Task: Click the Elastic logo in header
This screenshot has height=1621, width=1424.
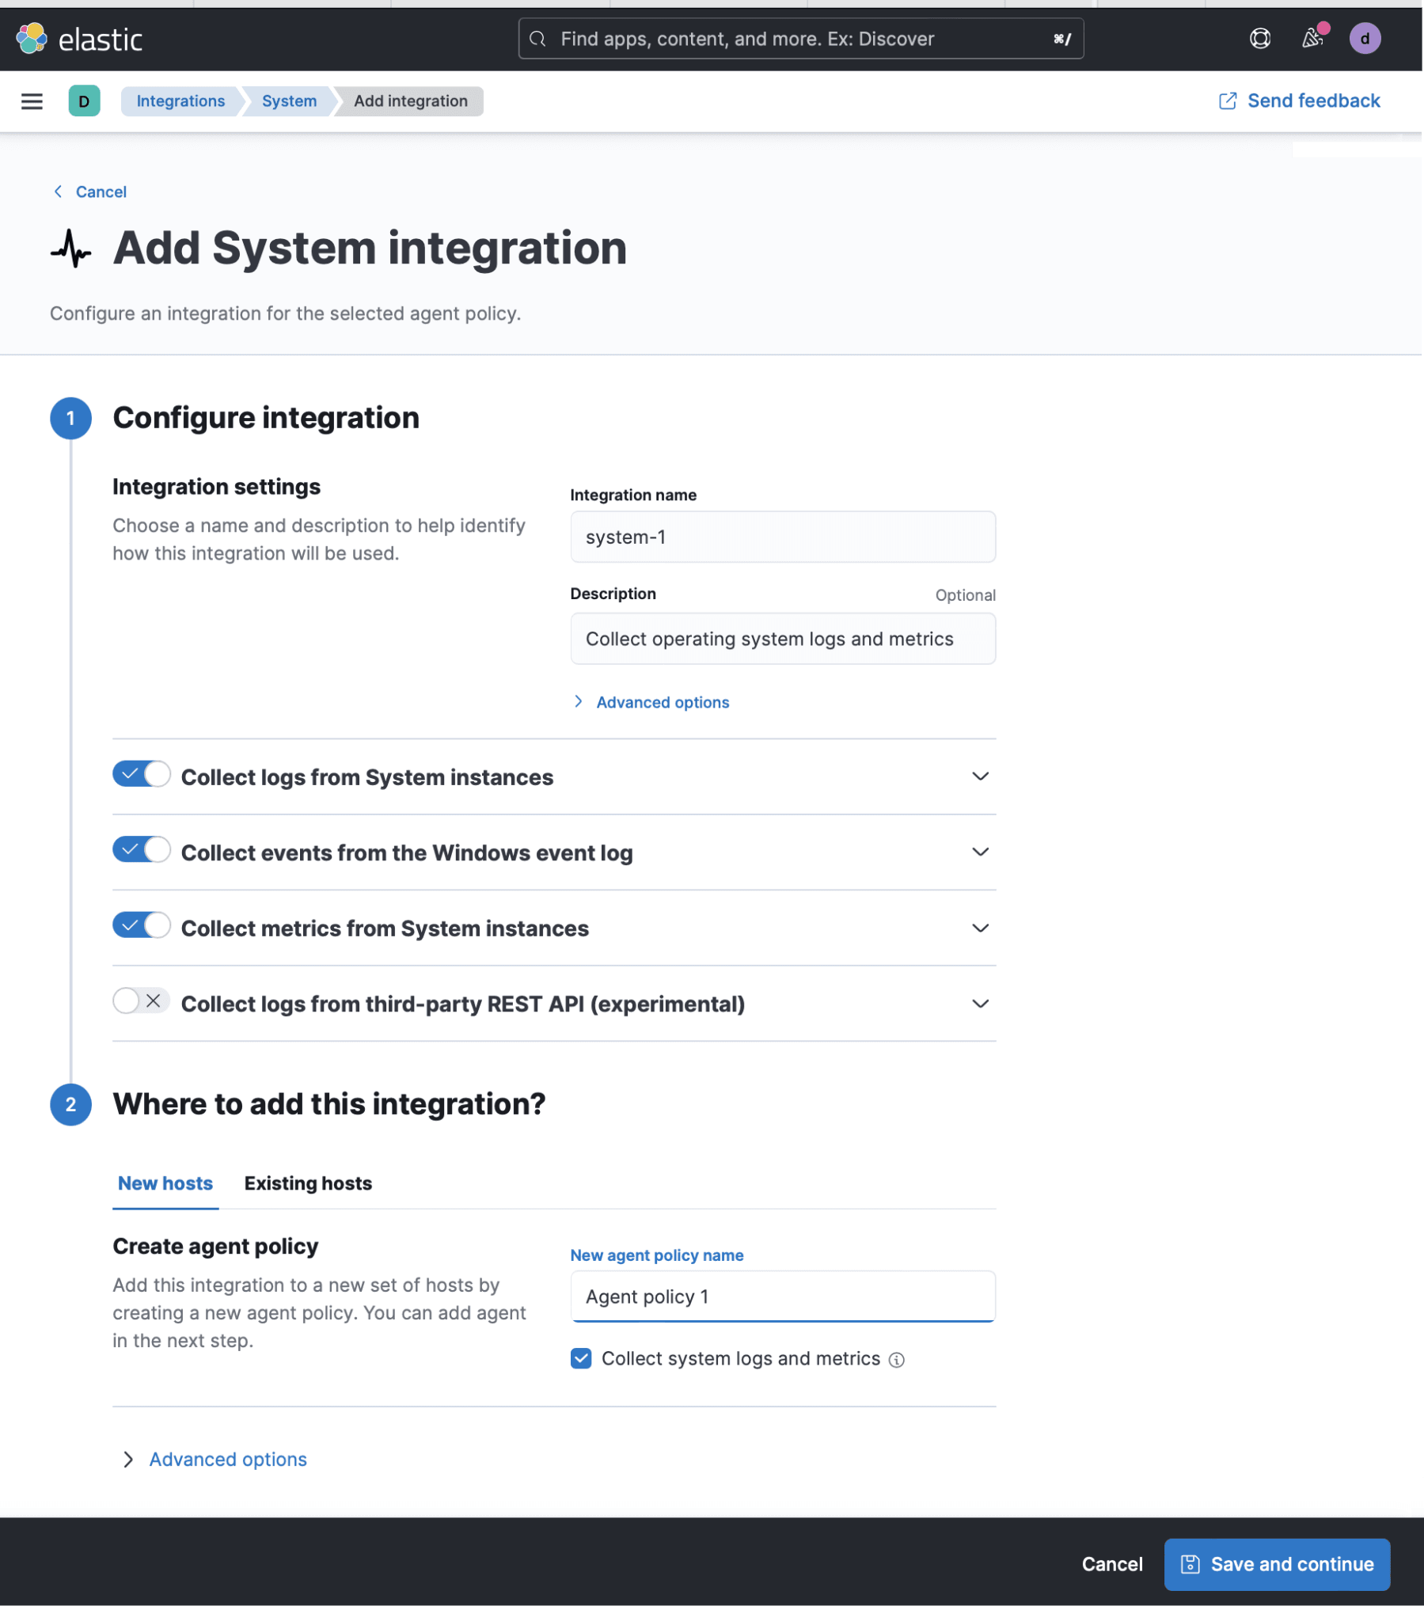Action: tap(79, 39)
